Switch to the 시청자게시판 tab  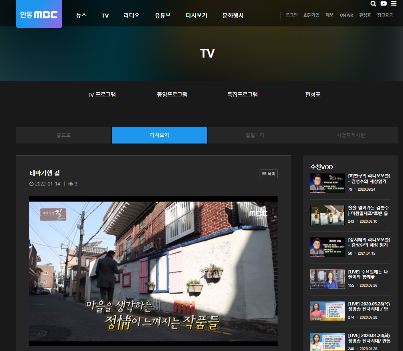[351, 135]
